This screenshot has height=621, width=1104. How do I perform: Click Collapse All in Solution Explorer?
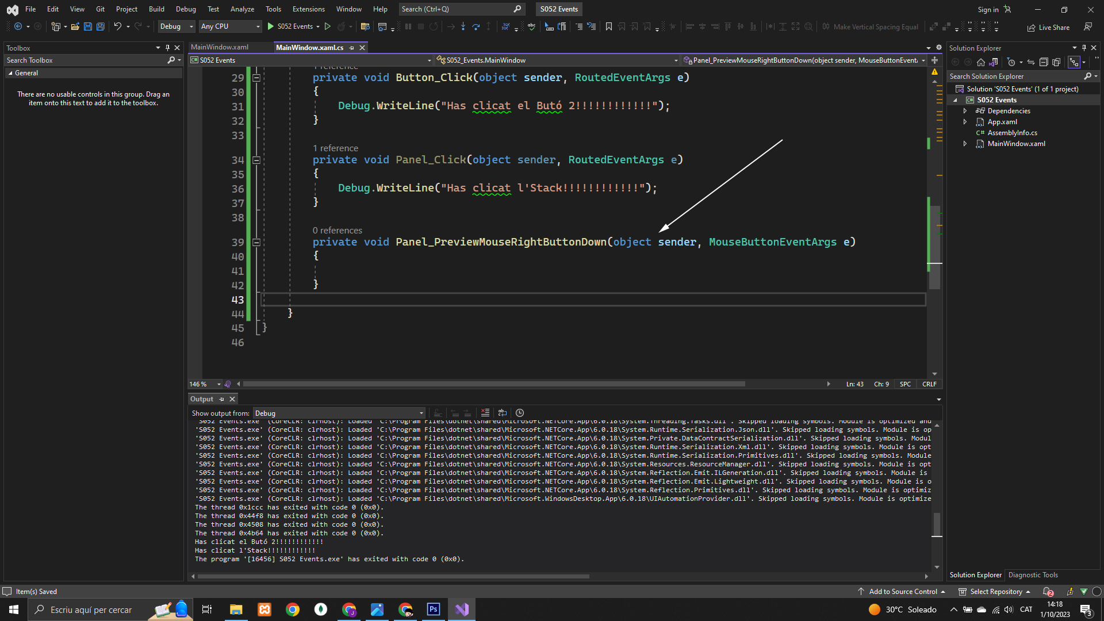tap(1044, 62)
